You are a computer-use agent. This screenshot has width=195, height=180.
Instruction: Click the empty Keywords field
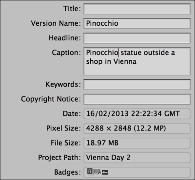(137, 85)
